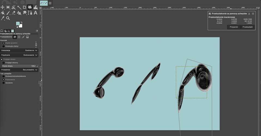Select the Korekcyjny (tylny) direction option
The image size is (261, 136).
[x=4, y=46]
